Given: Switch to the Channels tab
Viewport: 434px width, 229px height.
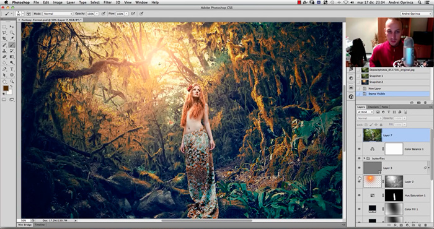Looking at the screenshot, I should click(373, 107).
